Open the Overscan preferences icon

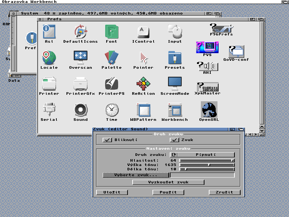81,58
